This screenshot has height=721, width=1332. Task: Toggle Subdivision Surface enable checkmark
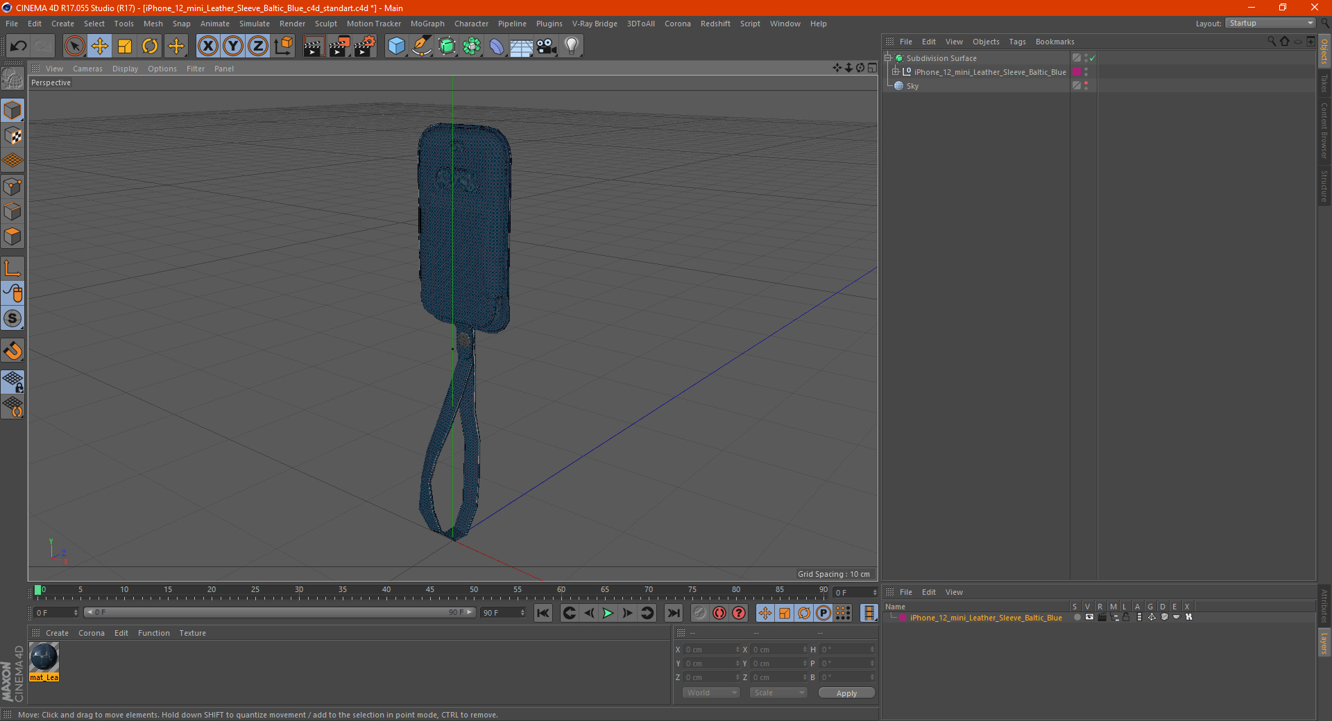(x=1093, y=58)
